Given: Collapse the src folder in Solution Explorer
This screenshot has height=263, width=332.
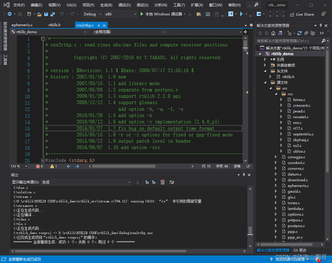Looking at the screenshot, I should (x=271, y=88).
